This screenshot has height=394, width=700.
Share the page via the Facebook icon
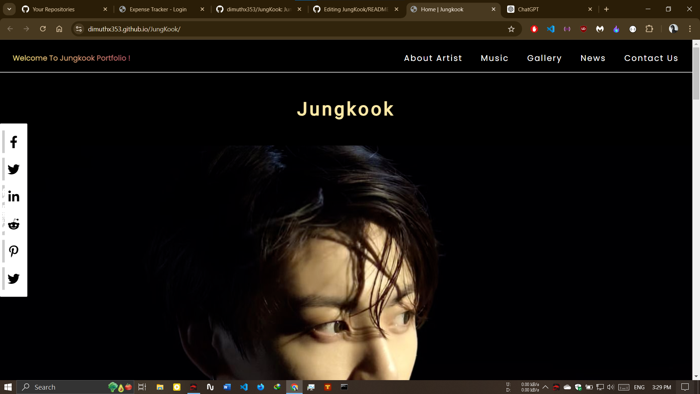click(x=13, y=142)
